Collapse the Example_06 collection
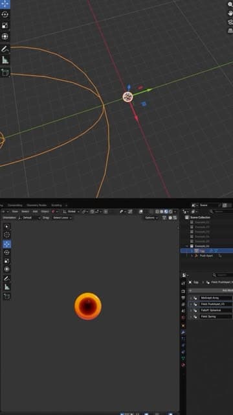This screenshot has height=415, width=233. pyautogui.click(x=187, y=246)
